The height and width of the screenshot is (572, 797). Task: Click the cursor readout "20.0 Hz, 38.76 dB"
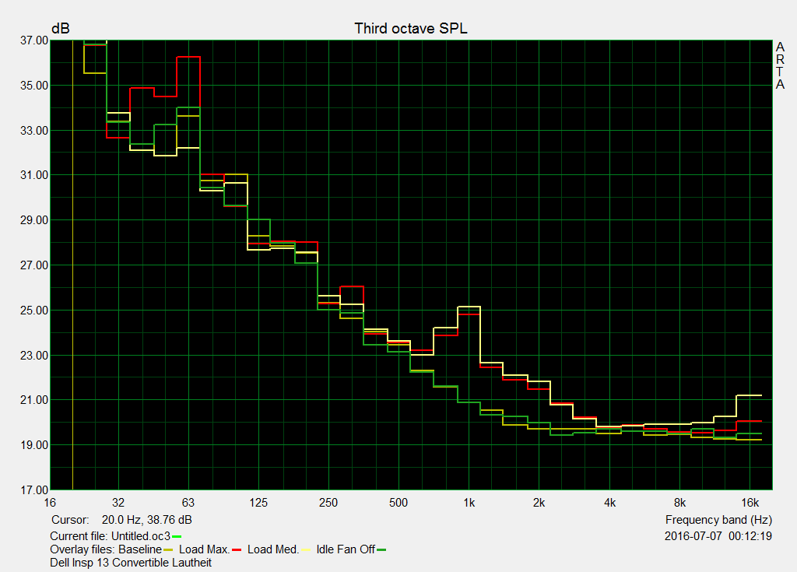click(x=147, y=520)
